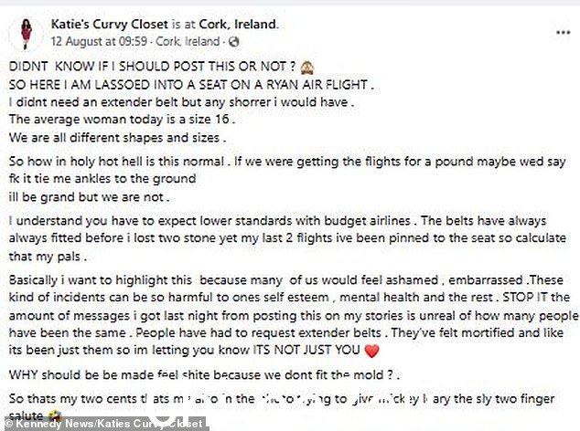
Task: Click the paragraph starting So how in holy hot hell
Action: [287, 179]
